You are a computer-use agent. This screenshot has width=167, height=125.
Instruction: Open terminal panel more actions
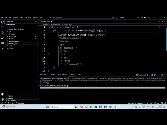(158, 75)
